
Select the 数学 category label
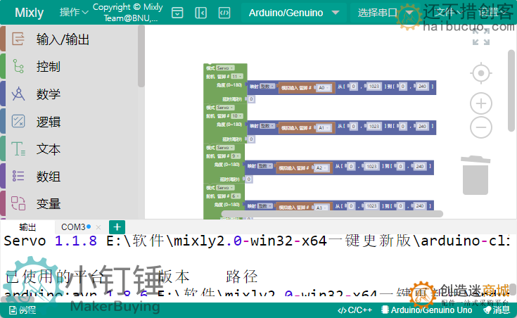49,94
